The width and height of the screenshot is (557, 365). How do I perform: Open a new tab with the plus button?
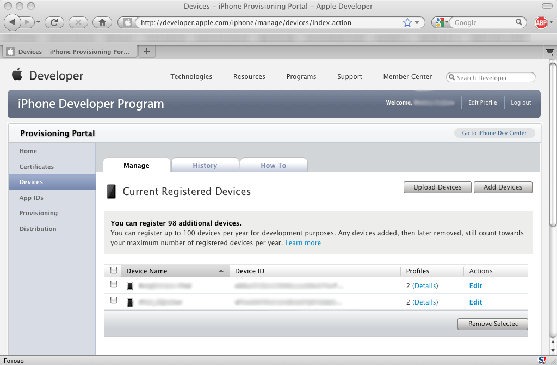(x=147, y=52)
